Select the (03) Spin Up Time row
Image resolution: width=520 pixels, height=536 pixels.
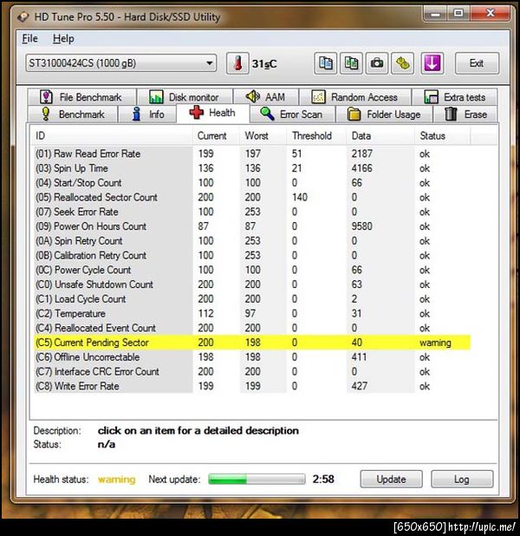pos(252,168)
